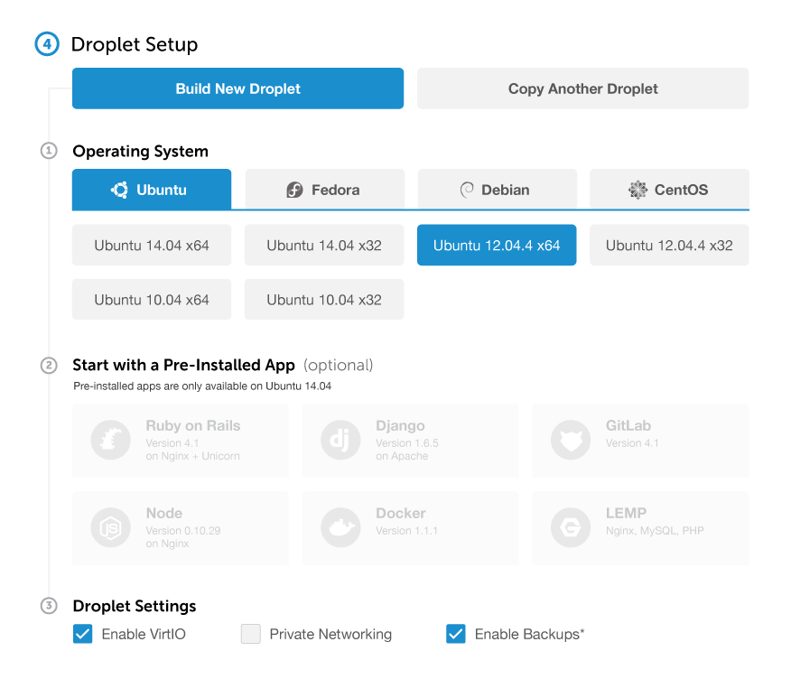Select the Ubuntu tab
Screen dimensions: 791x679
point(152,190)
